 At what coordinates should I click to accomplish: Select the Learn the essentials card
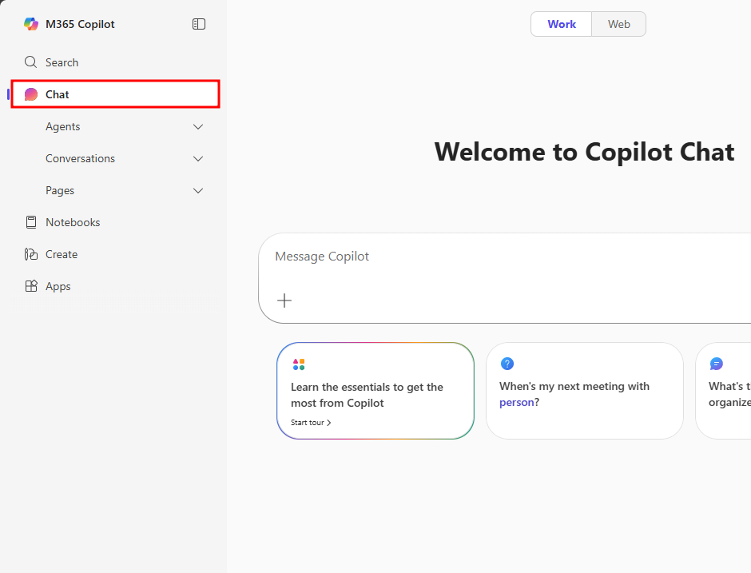[x=375, y=391]
